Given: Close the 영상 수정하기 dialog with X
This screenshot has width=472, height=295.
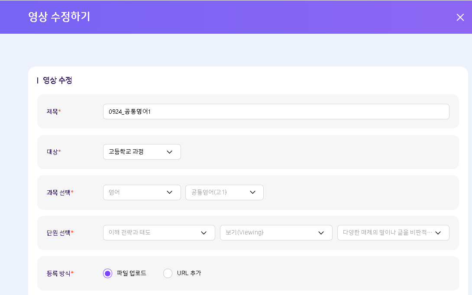Looking at the screenshot, I should coord(460,17).
